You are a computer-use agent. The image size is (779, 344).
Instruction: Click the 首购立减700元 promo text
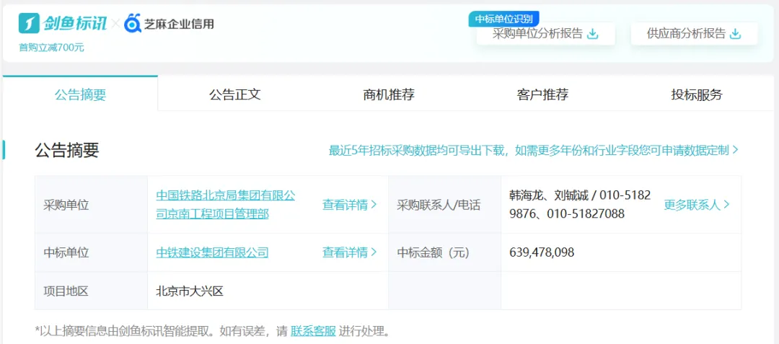pyautogui.click(x=51, y=48)
